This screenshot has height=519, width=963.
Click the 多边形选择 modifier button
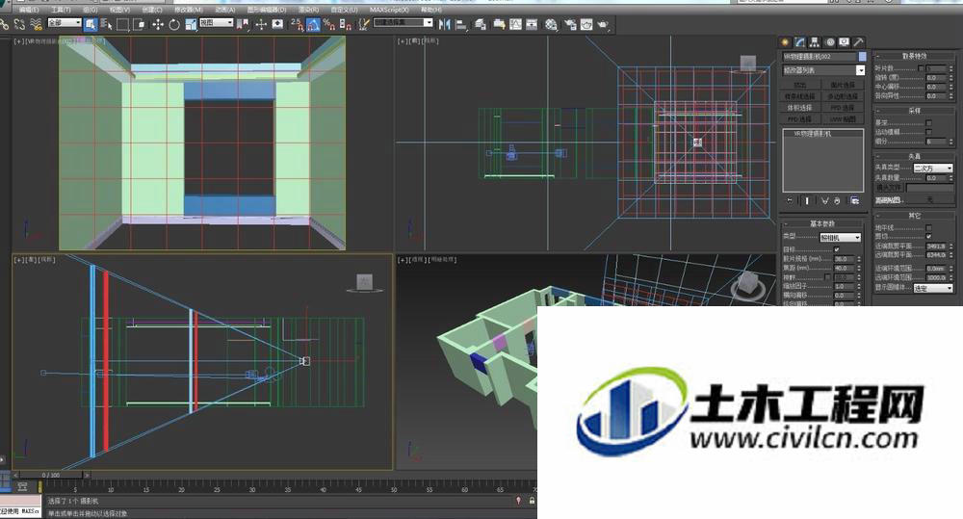click(x=843, y=96)
